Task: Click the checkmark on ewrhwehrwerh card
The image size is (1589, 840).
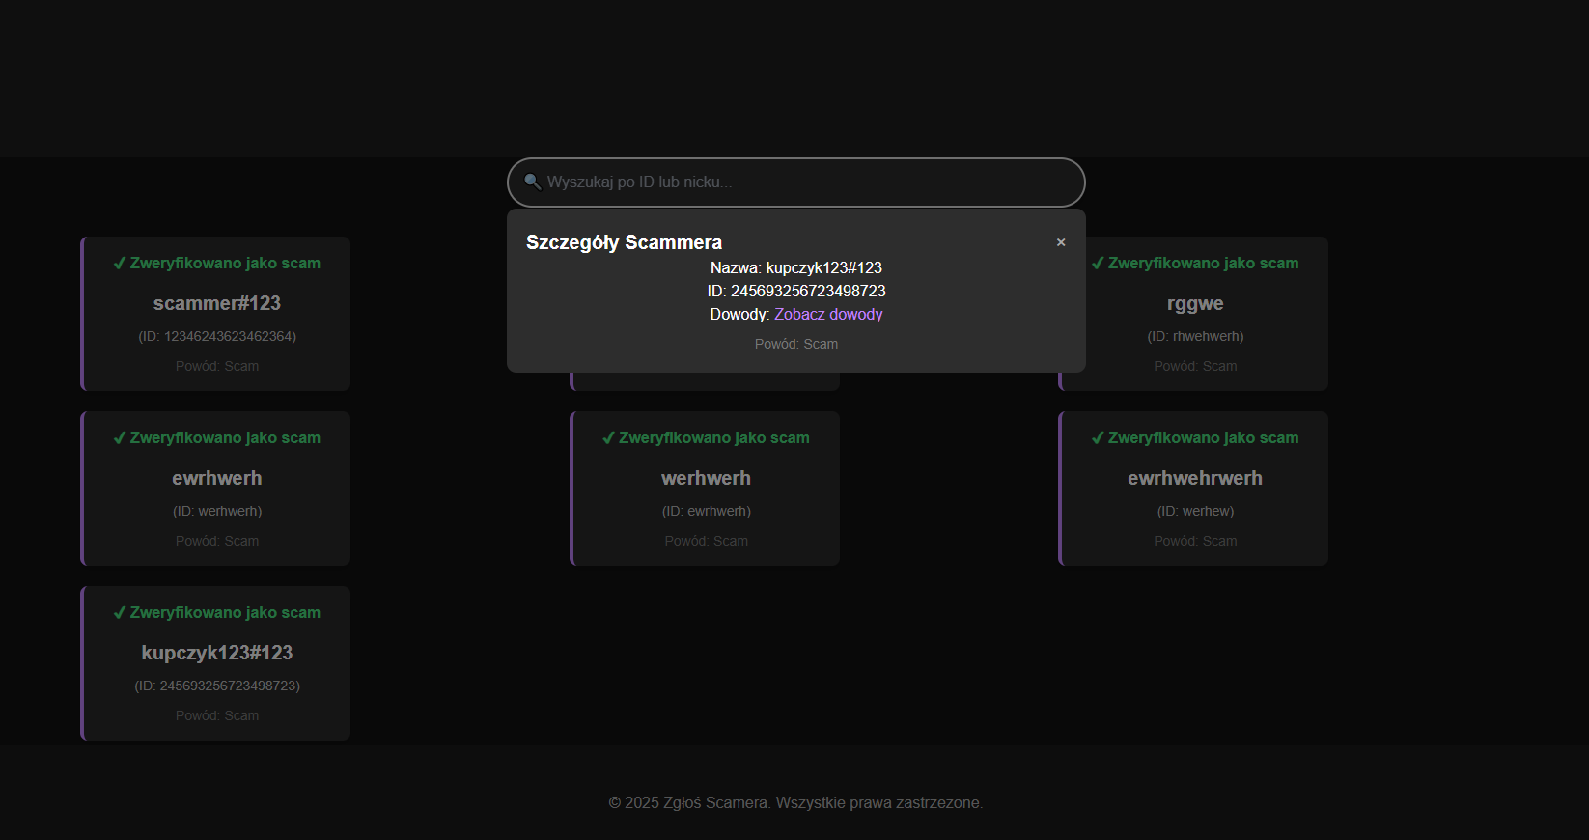Action: point(1098,437)
